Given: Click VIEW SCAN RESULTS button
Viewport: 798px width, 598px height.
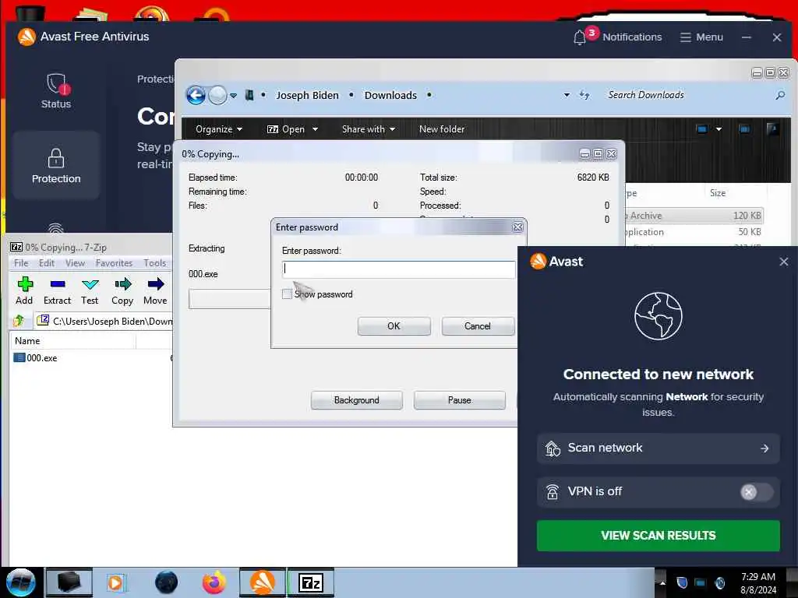Looking at the screenshot, I should (x=658, y=536).
